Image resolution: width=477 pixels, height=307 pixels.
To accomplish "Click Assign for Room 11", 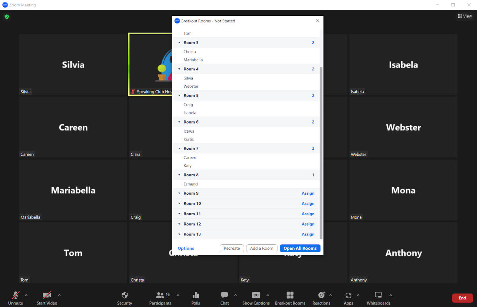I will point(308,214).
